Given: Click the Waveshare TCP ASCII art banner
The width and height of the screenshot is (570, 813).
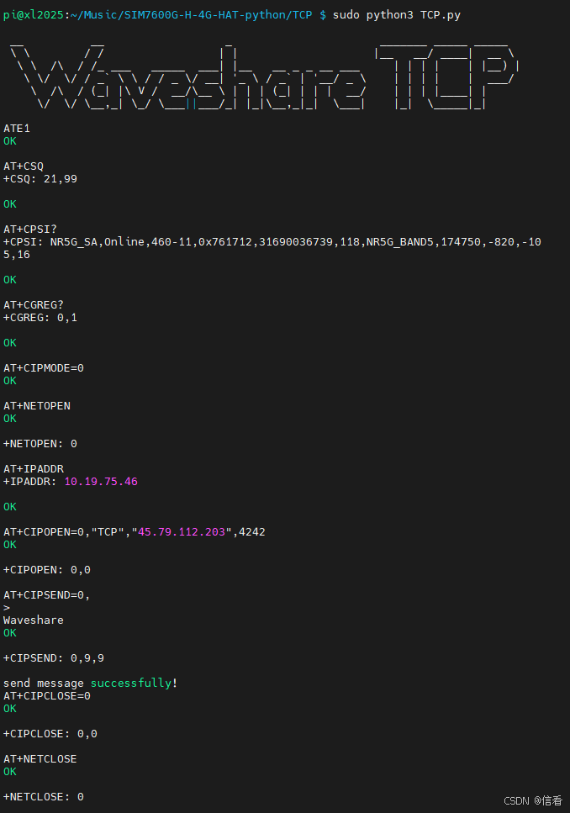Looking at the screenshot, I should coord(265,77).
